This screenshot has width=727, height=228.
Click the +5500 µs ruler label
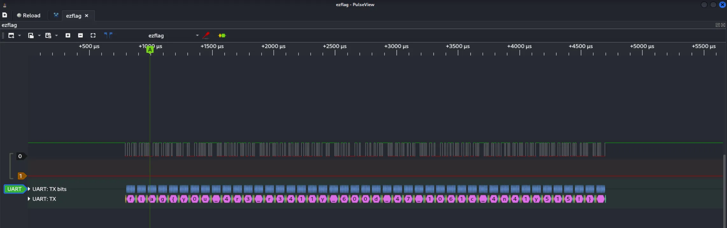click(x=704, y=46)
